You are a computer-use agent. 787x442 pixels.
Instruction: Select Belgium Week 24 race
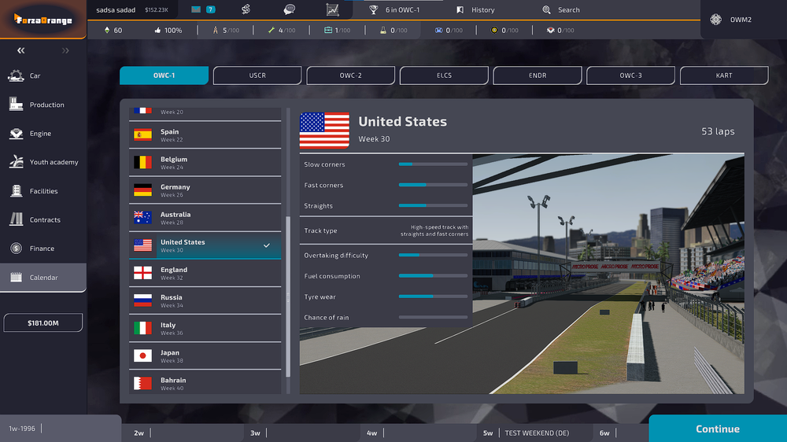point(205,163)
